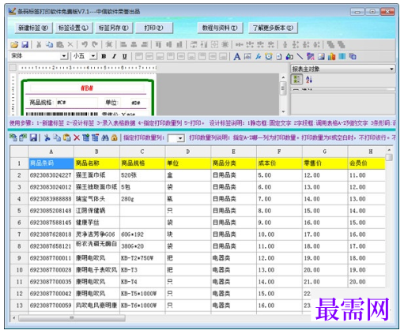The height and width of the screenshot is (334, 404).
Task: Save label using design toolbar disk icon
Action: pos(25,45)
